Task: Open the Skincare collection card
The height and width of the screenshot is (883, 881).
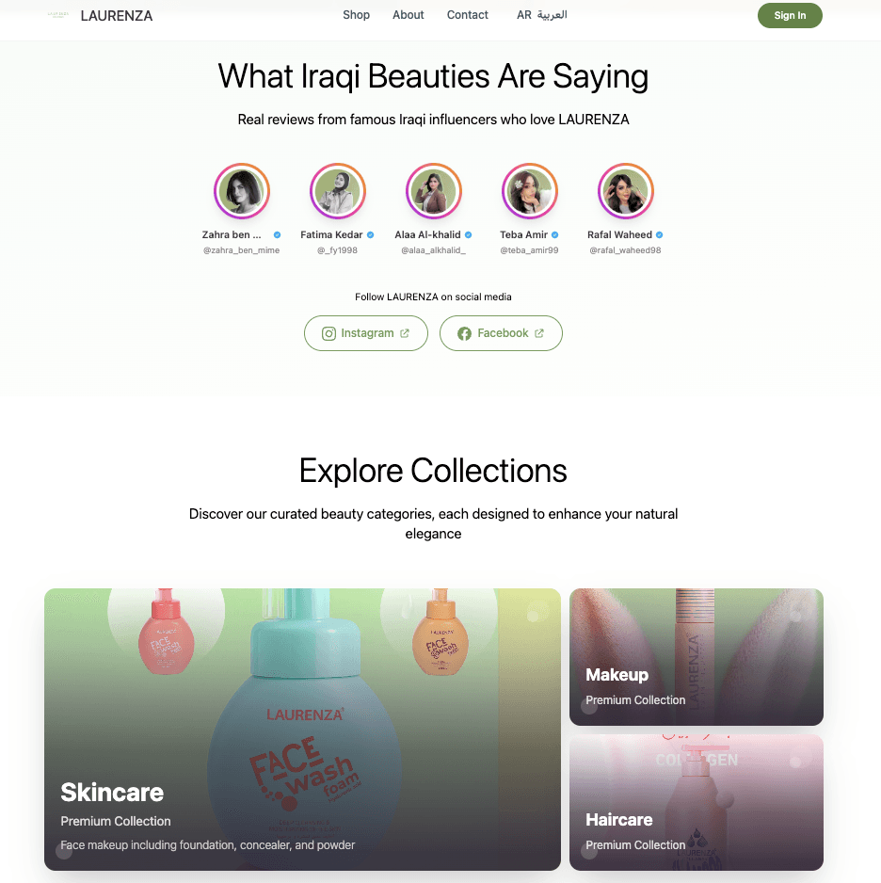Action: pos(302,730)
